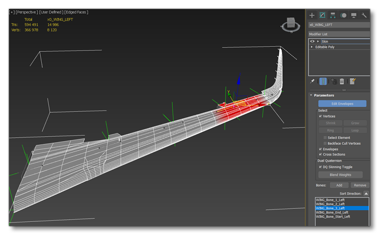Open the Create panel tab
The width and height of the screenshot is (379, 235).
pyautogui.click(x=312, y=15)
